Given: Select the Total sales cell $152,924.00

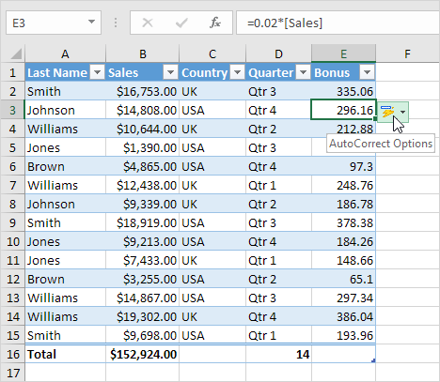Looking at the screenshot, I should [143, 354].
